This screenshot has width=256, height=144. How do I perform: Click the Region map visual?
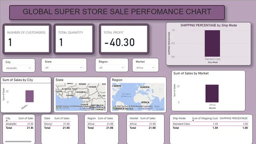point(138,97)
